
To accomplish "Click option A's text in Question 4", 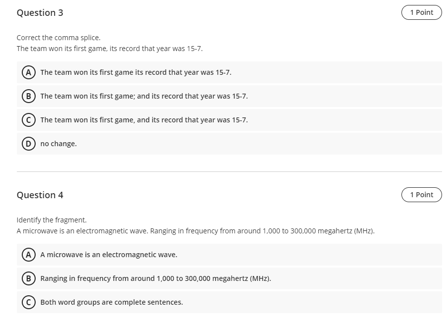I will (x=108, y=254).
